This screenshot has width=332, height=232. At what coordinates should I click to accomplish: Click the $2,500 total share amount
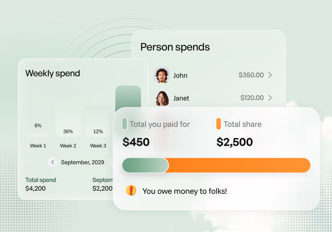coord(235,142)
